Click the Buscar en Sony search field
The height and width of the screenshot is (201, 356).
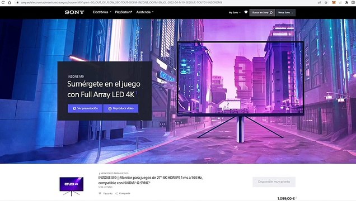click(262, 13)
